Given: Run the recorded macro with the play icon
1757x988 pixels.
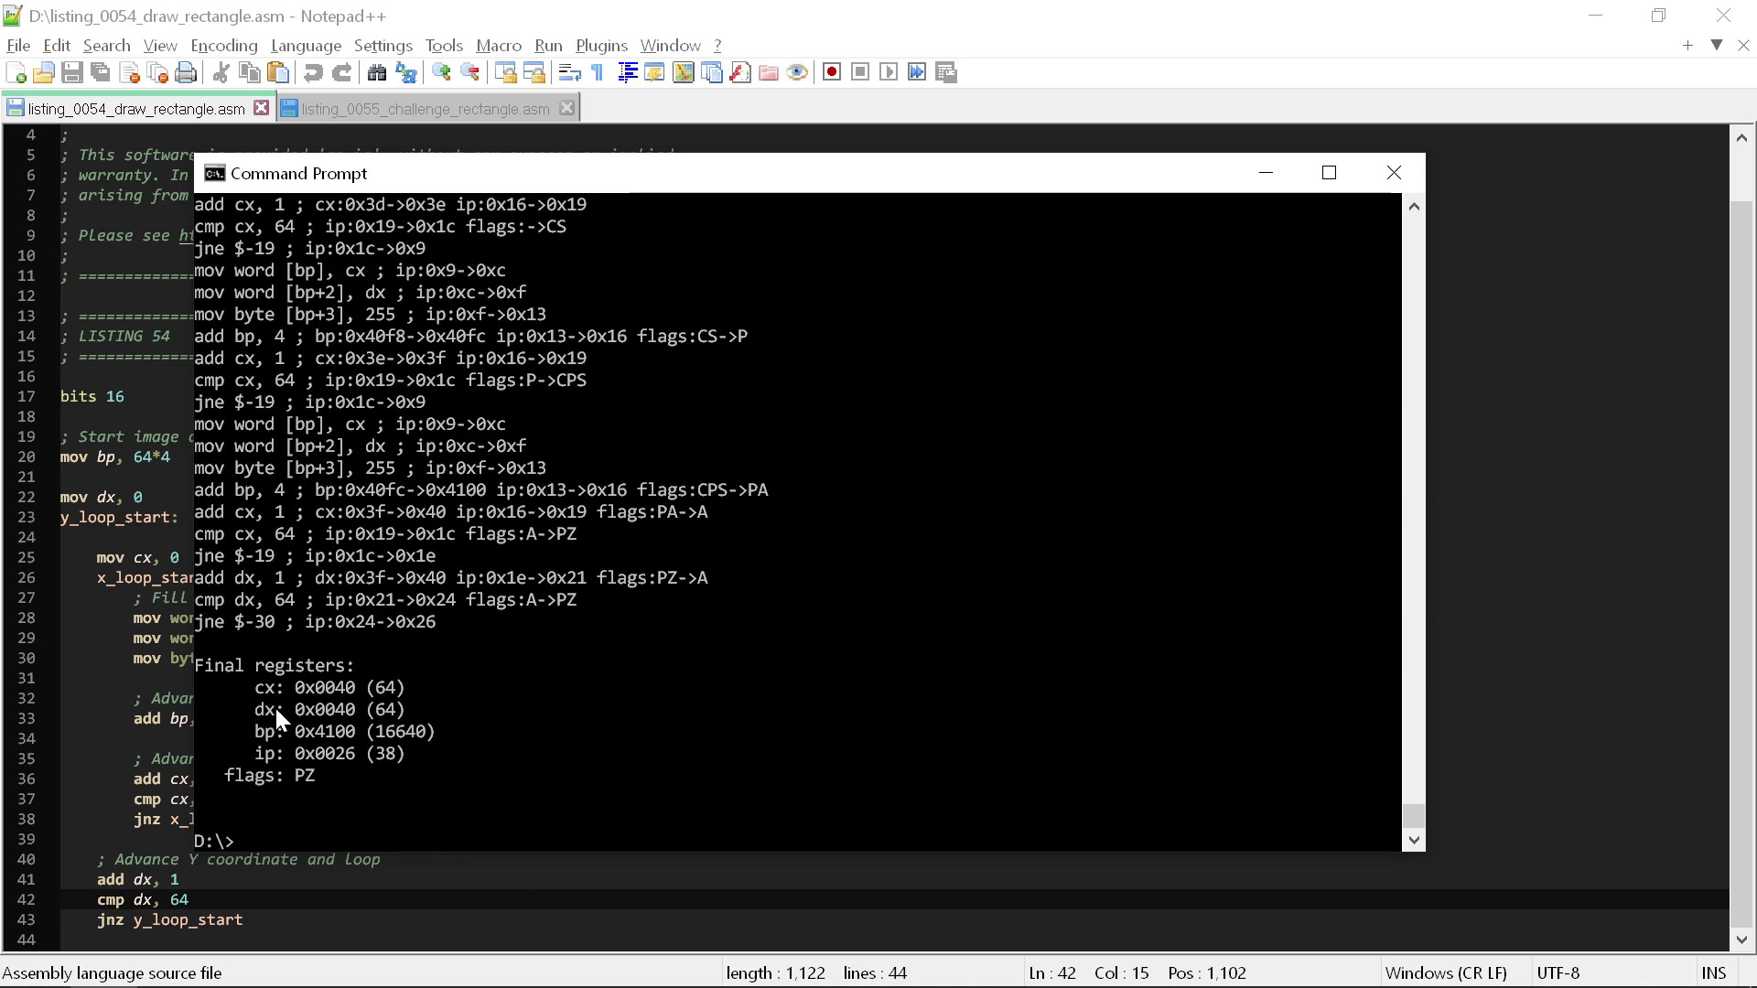Looking at the screenshot, I should (889, 71).
